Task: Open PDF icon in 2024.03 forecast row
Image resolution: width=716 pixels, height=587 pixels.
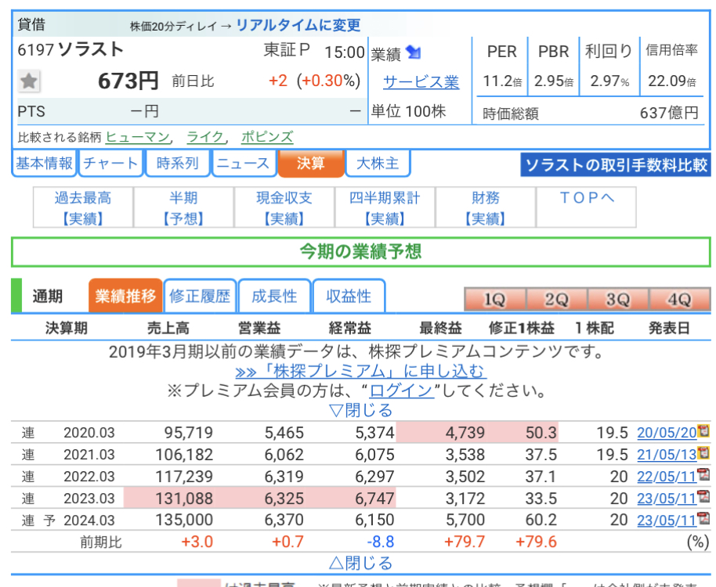Action: (703, 519)
